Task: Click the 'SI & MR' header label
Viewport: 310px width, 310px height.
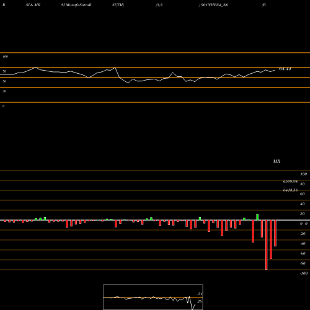Action: point(33,5)
